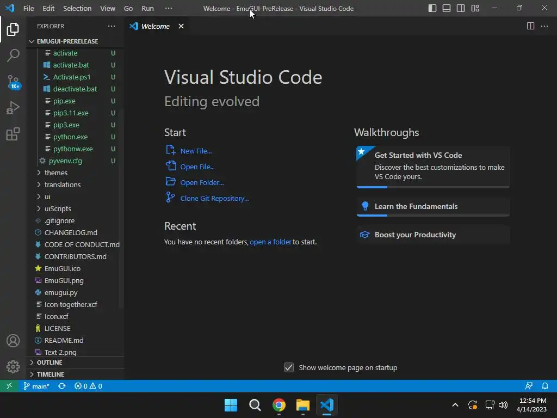The width and height of the screenshot is (557, 418).
Task: Open the overflow menu ellipsis in menu bar
Action: point(169,8)
